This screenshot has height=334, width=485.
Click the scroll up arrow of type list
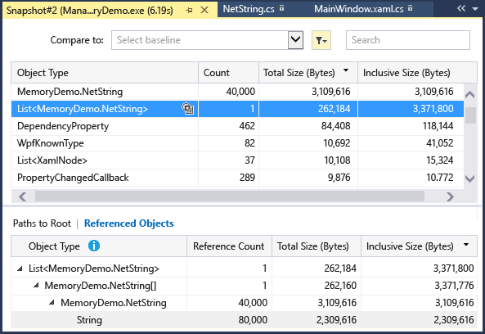(469, 95)
